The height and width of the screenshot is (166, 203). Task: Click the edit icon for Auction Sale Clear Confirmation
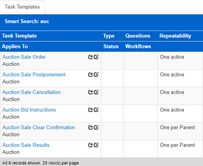[x=96, y=127]
